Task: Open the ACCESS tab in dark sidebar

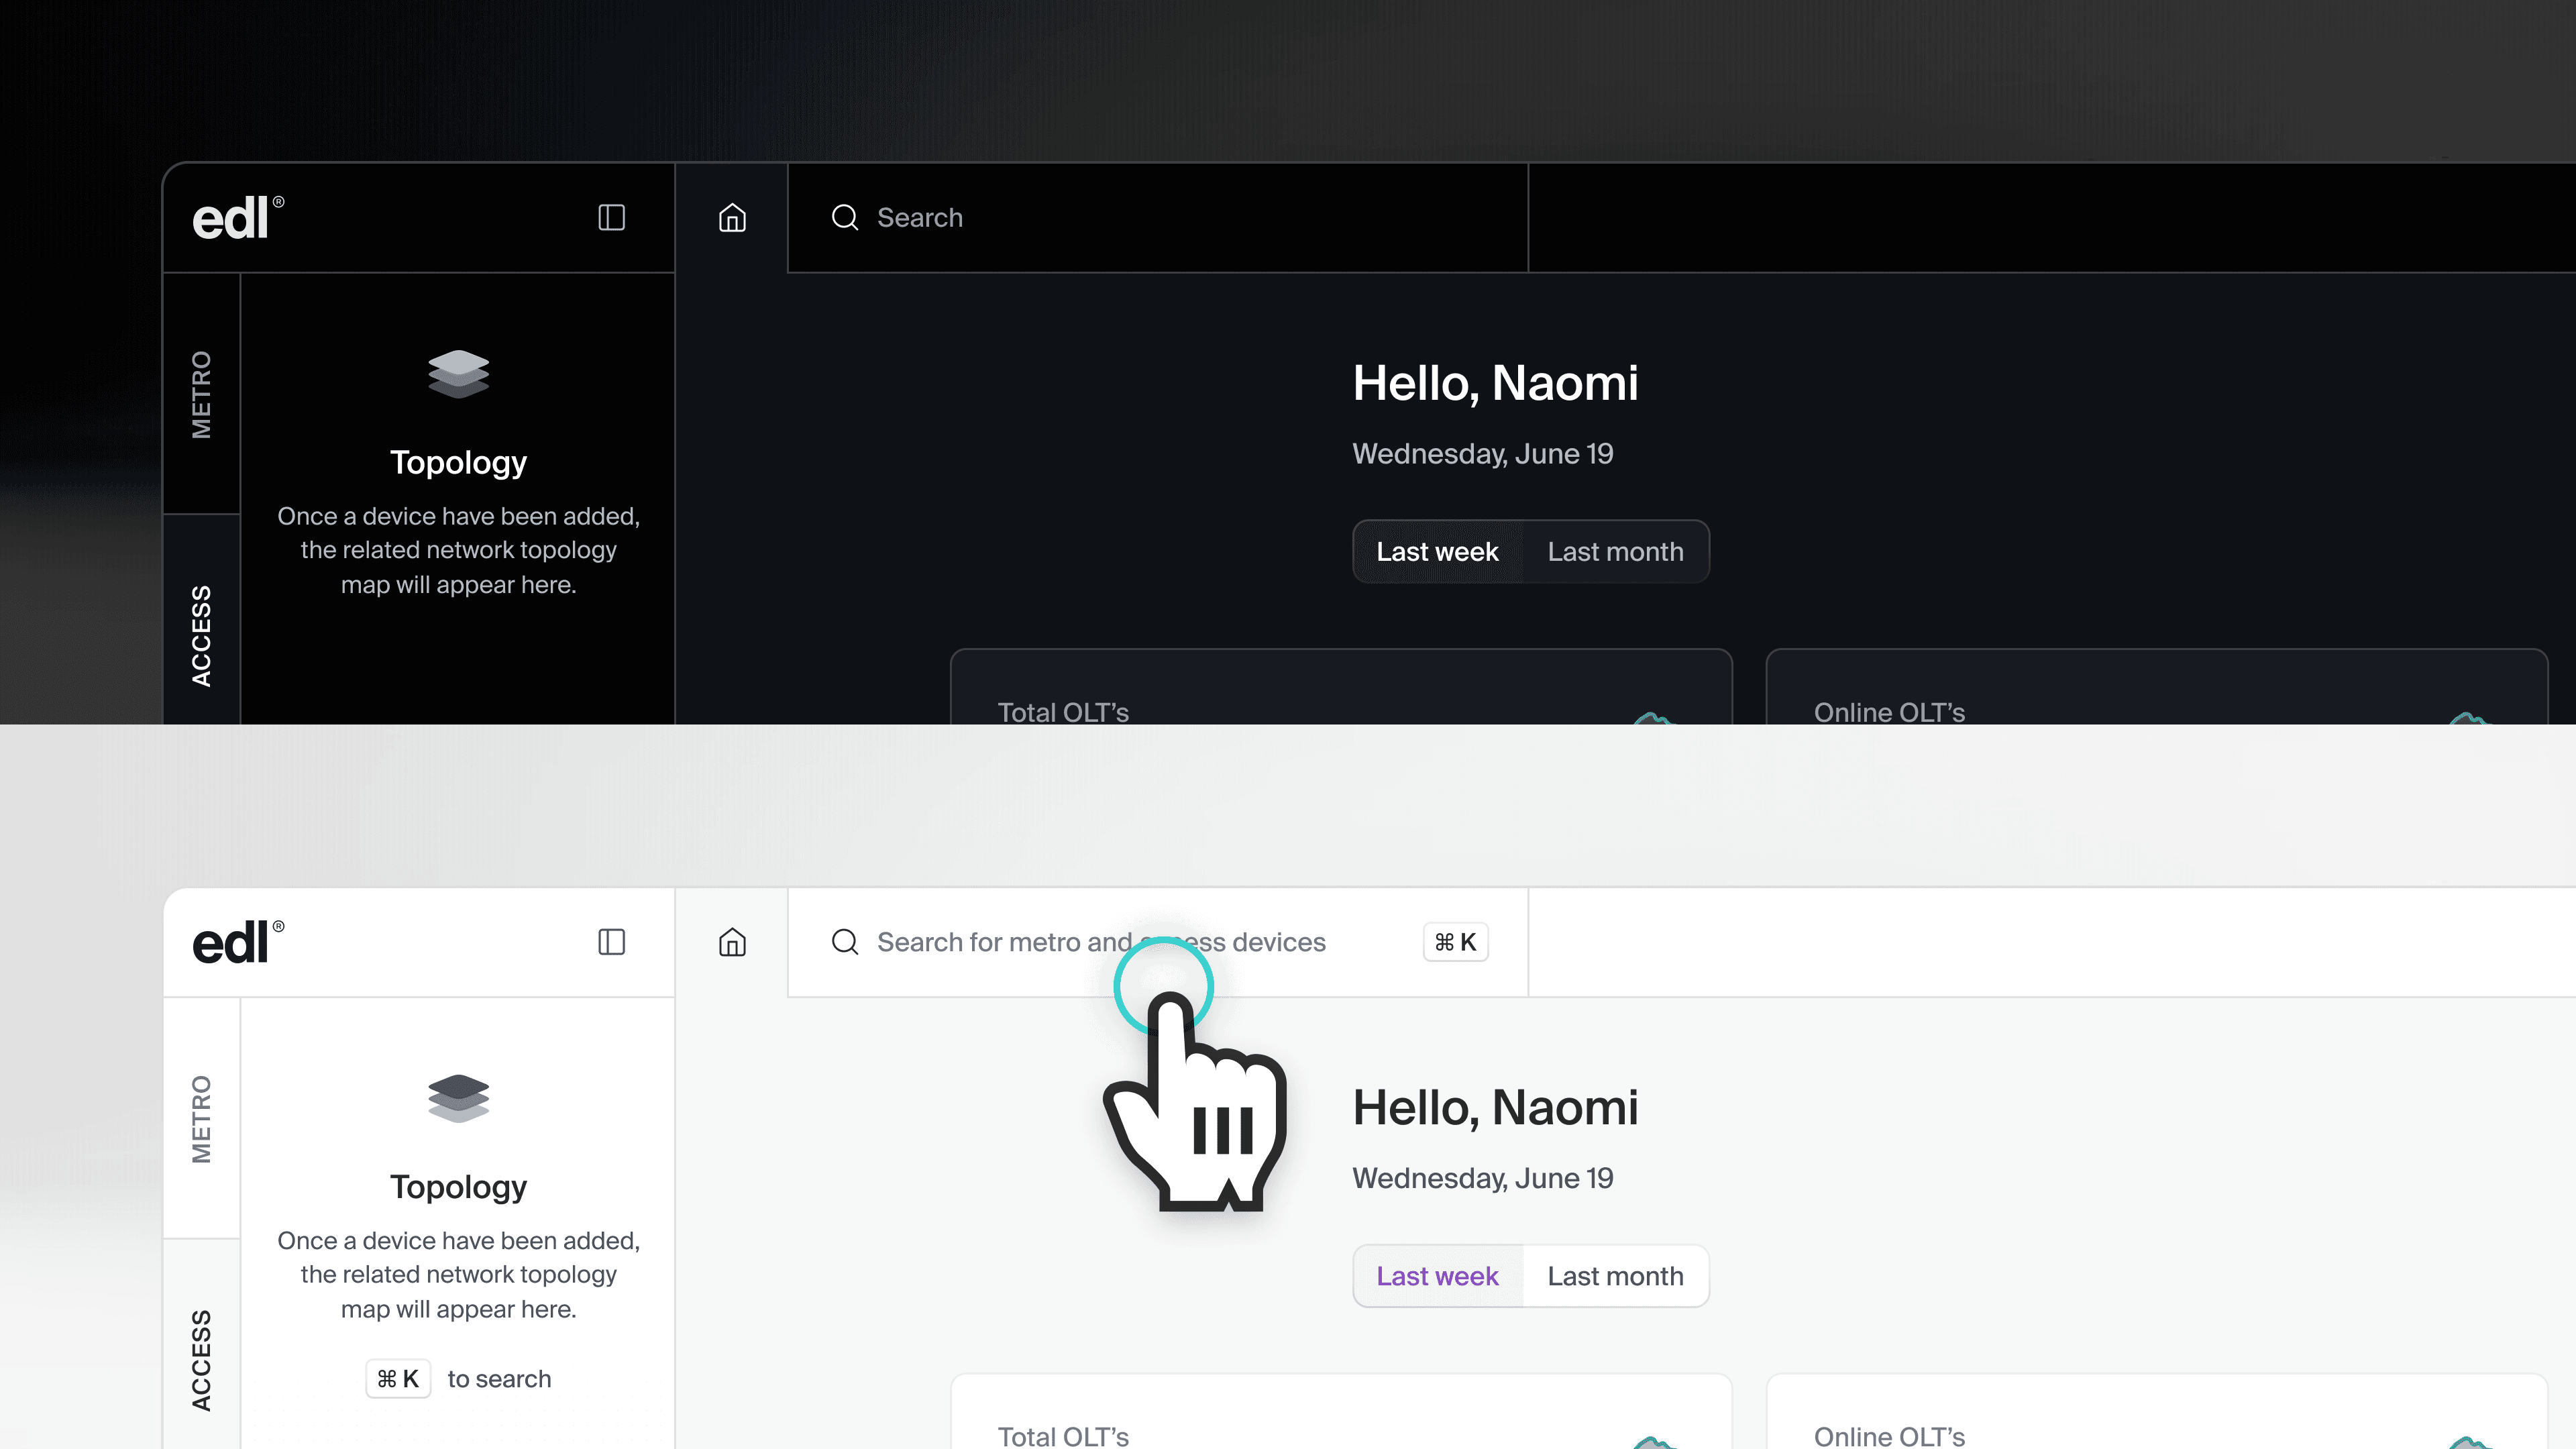Action: pos(201,636)
